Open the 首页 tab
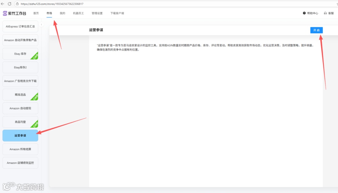 click(36, 13)
